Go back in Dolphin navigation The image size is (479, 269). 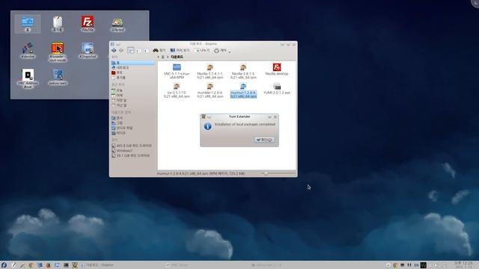pos(114,50)
